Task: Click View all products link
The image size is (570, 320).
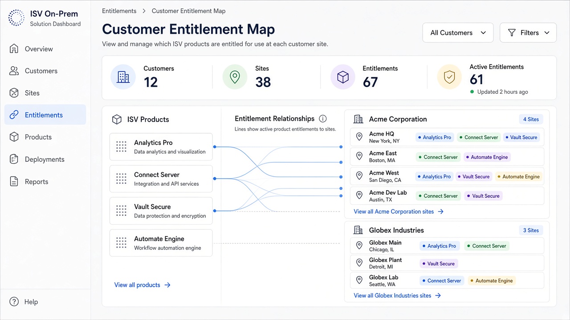Action: click(x=142, y=285)
